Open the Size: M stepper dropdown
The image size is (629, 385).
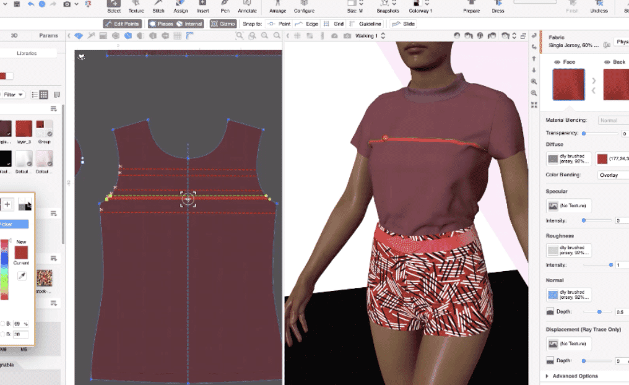tap(361, 3)
